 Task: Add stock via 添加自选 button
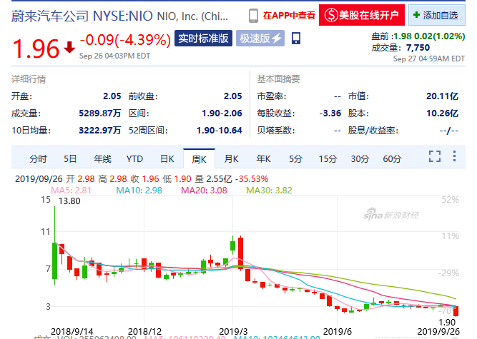point(436,15)
